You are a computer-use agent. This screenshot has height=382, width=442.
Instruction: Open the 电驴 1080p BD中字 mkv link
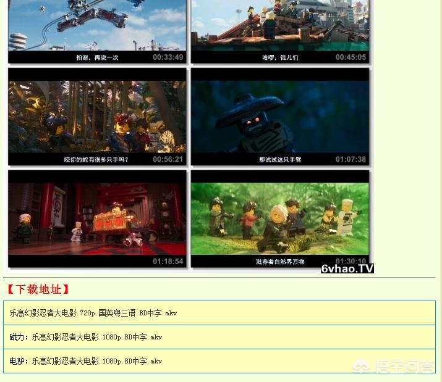[x=96, y=361]
